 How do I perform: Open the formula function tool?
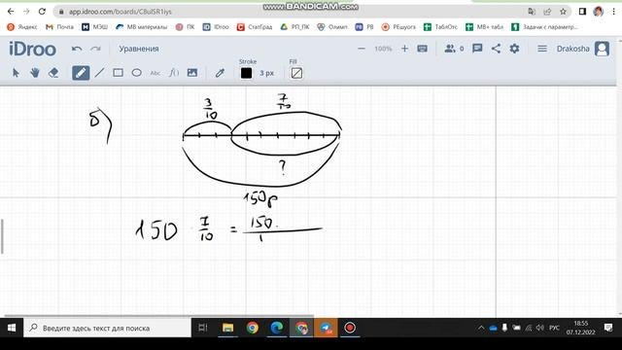coord(174,73)
